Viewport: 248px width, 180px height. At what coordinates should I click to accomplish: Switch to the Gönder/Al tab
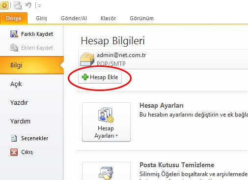tap(74, 18)
